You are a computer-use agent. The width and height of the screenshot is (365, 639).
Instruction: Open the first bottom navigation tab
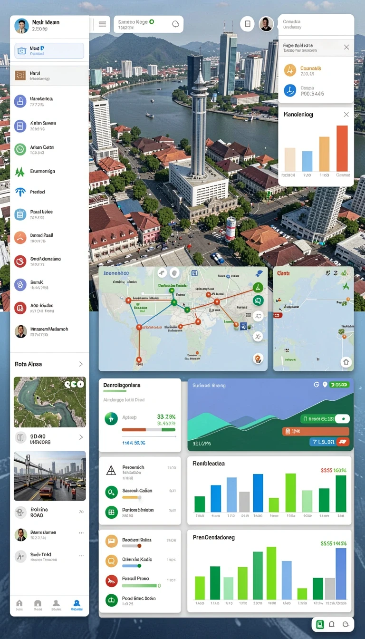tap(19, 605)
